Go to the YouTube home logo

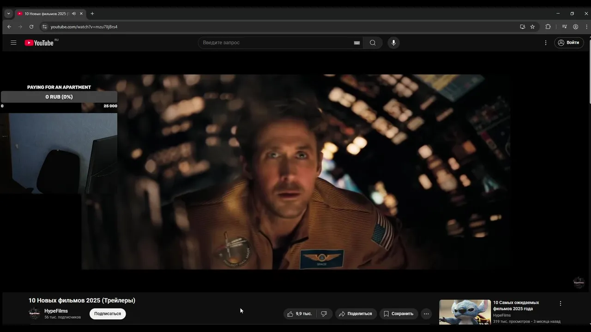pyautogui.click(x=39, y=42)
